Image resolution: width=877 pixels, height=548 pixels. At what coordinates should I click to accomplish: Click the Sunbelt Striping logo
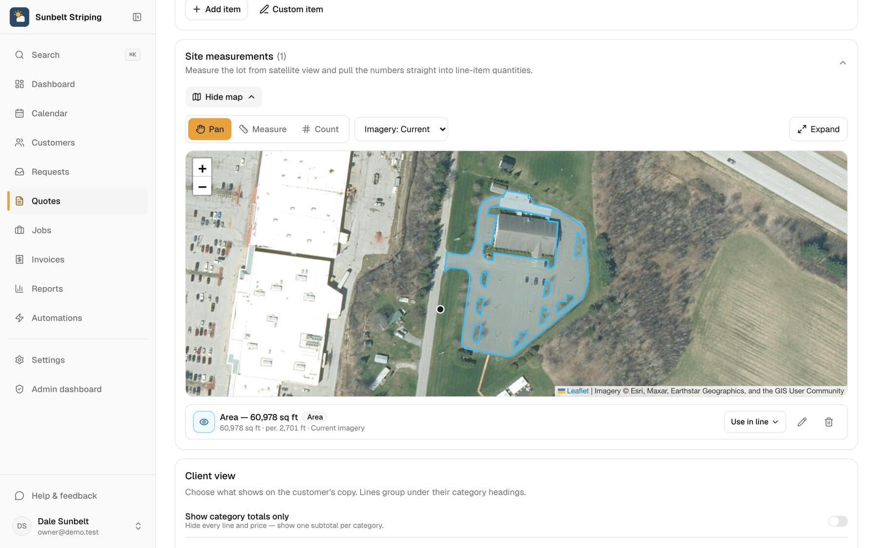(19, 17)
